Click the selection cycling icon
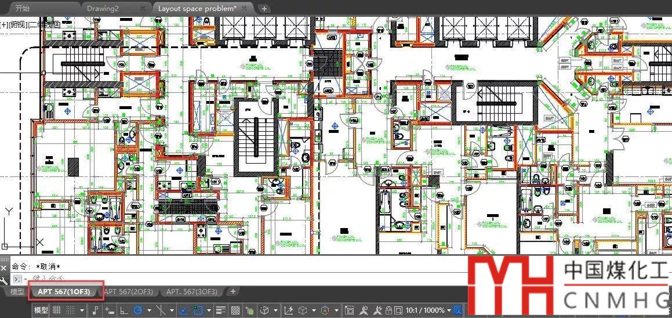 [x=250, y=310]
